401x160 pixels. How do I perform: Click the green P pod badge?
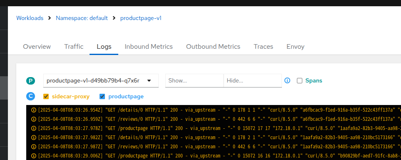coord(30,81)
